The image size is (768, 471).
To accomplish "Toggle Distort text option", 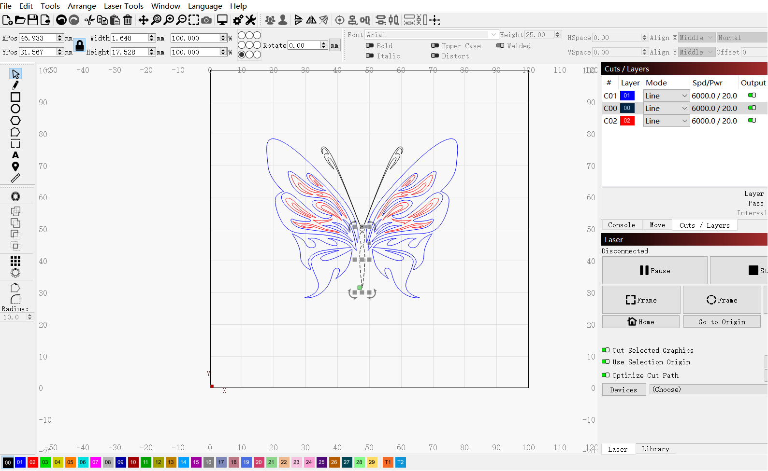I will click(x=435, y=56).
